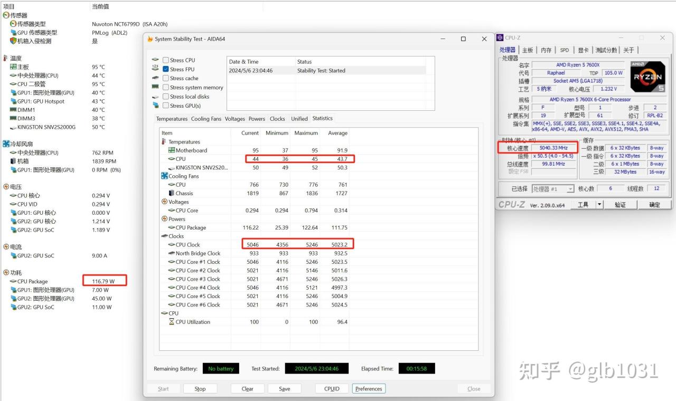Switch to the Cooling Fans tab
Viewport: 676px width, 401px height.
click(206, 119)
